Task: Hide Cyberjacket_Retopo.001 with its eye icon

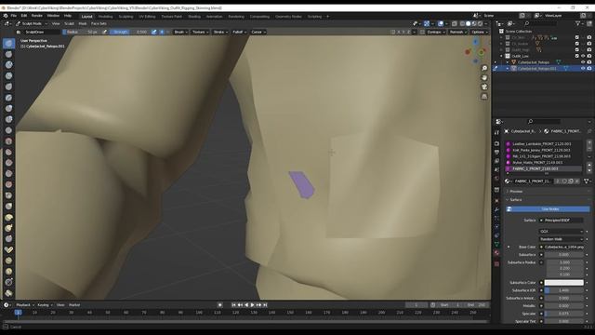Action: click(x=583, y=68)
